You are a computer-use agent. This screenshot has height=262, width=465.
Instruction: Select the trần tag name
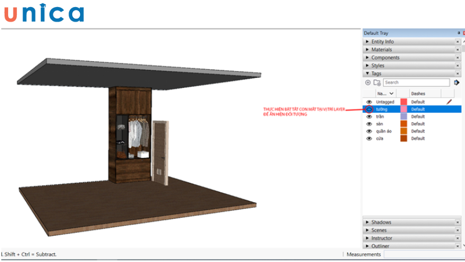pyautogui.click(x=380, y=116)
